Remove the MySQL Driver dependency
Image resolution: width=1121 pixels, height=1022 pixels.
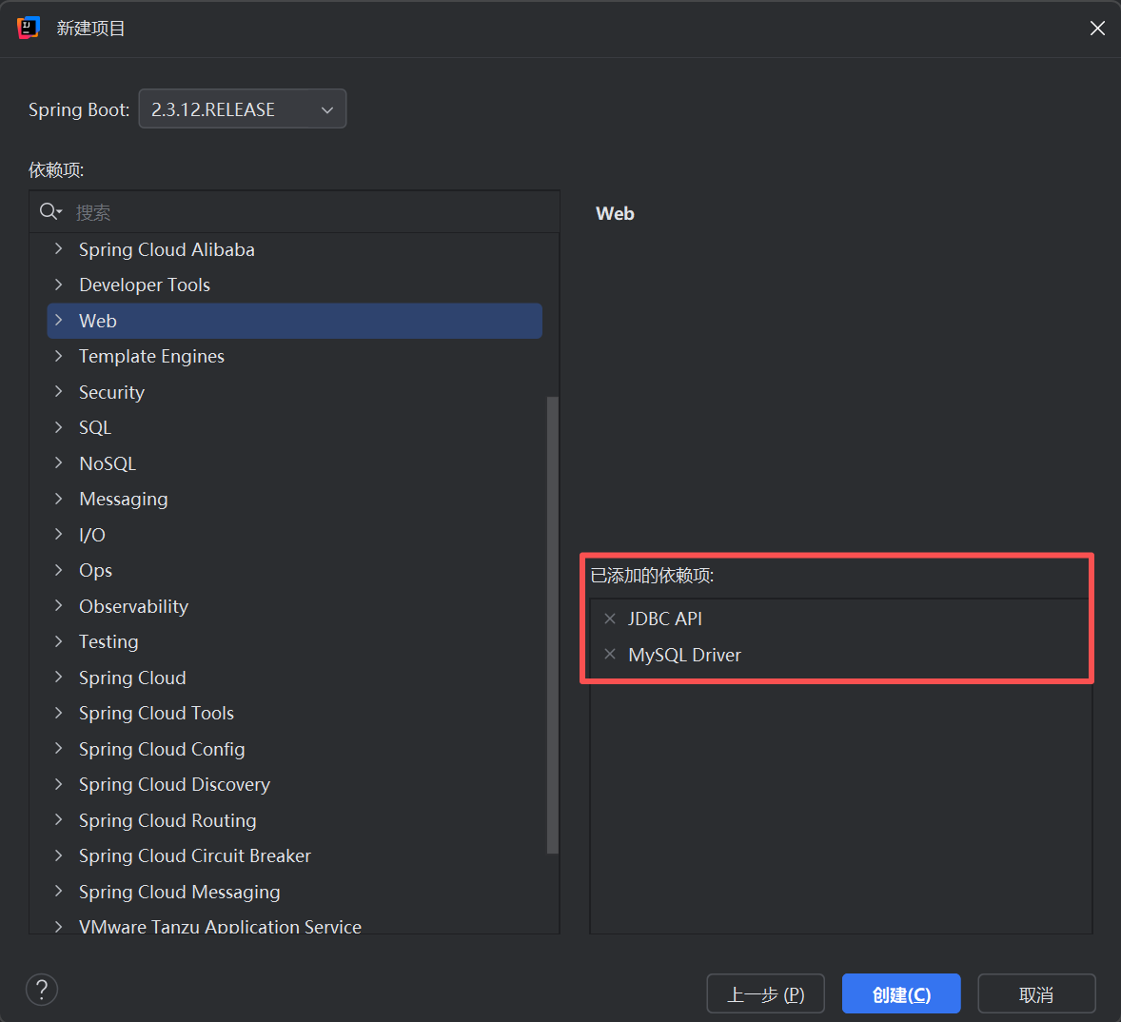coord(610,655)
